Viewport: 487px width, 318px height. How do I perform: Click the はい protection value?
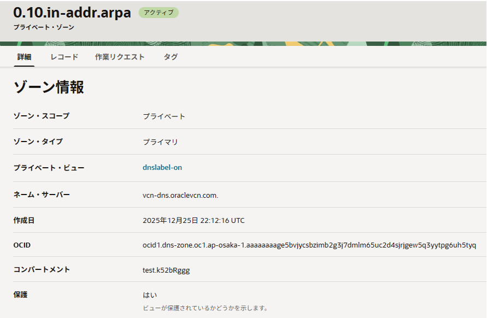(x=150, y=295)
